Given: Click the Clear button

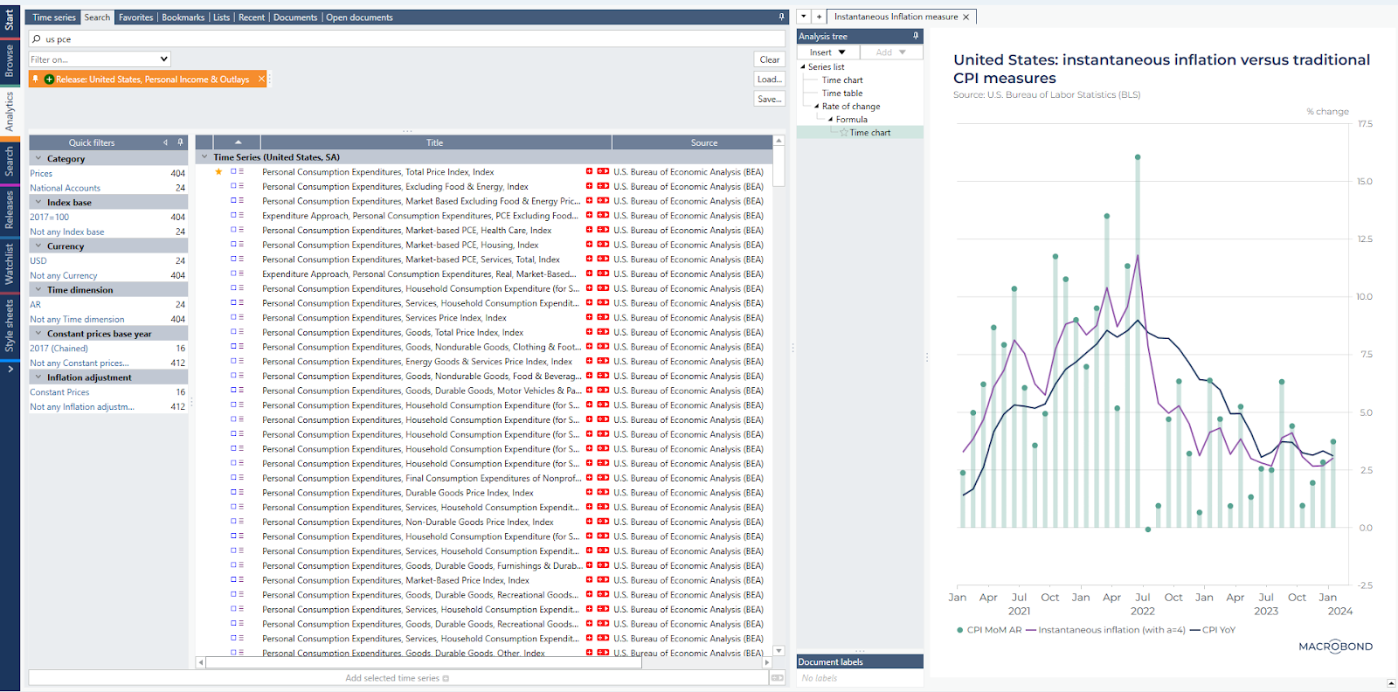Looking at the screenshot, I should tap(770, 59).
